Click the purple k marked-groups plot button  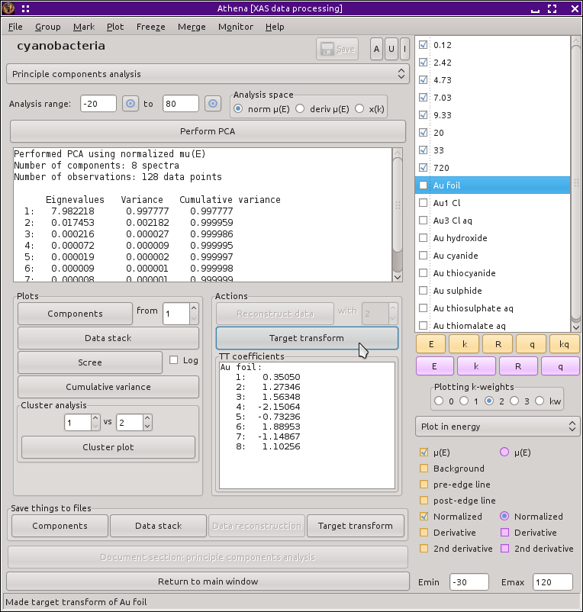tap(476, 366)
